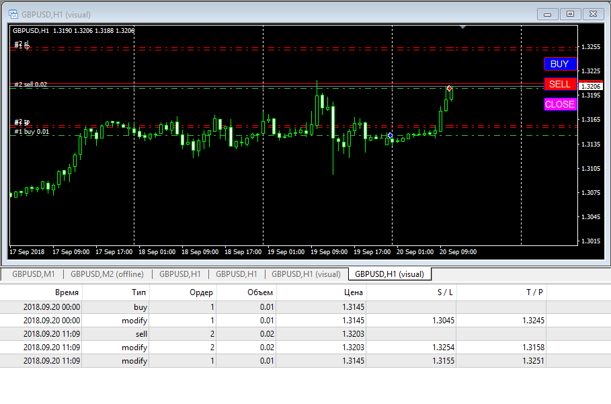The image size is (611, 404).
Task: Click the current price label 1.3206
Action: (x=590, y=87)
